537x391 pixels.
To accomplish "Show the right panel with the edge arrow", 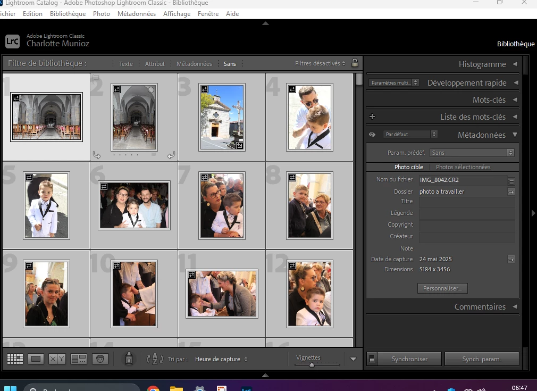I will (x=533, y=213).
